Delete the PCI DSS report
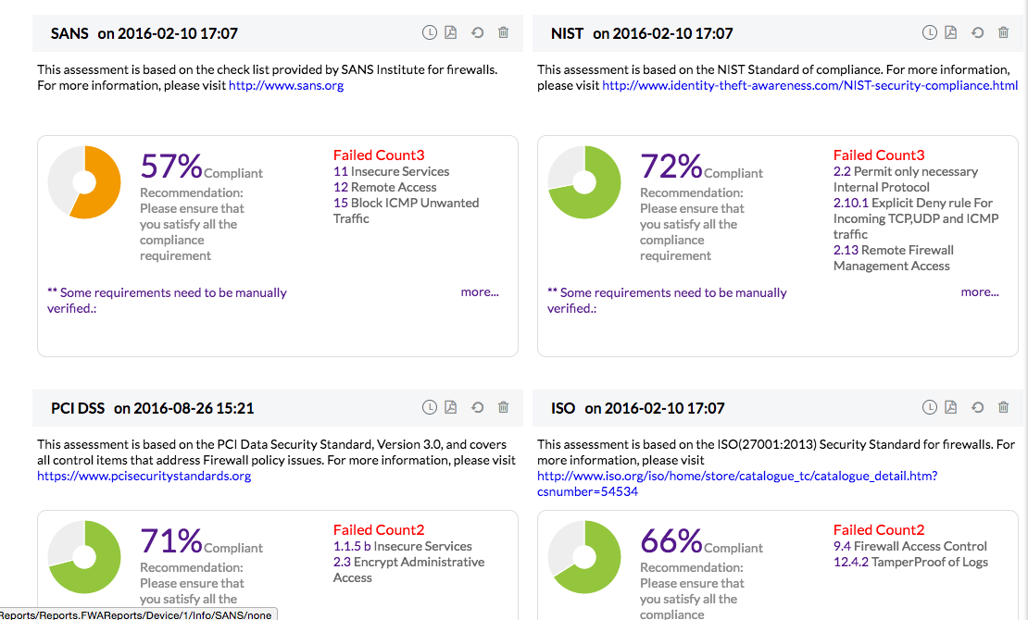 503,406
